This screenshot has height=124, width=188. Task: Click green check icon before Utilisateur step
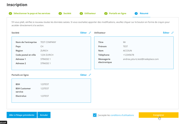[x=81, y=13]
